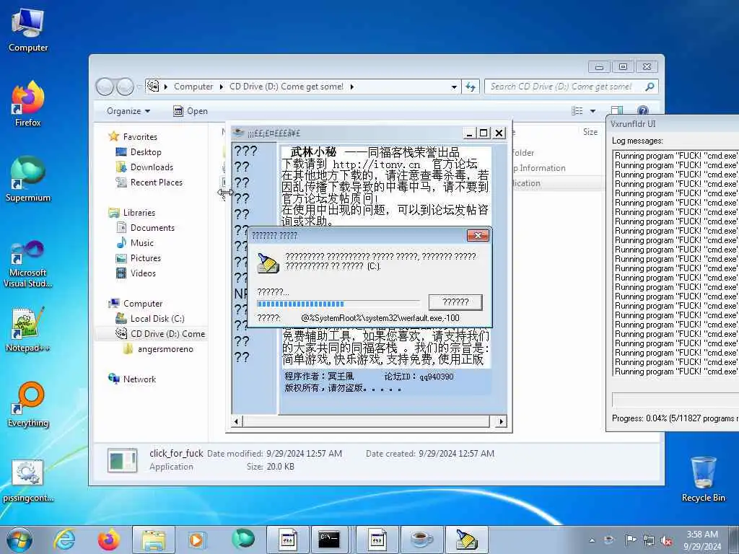This screenshot has width=739, height=554.
Task: Click the cancel button in Disk Cleanup dialog
Action: pos(455,302)
